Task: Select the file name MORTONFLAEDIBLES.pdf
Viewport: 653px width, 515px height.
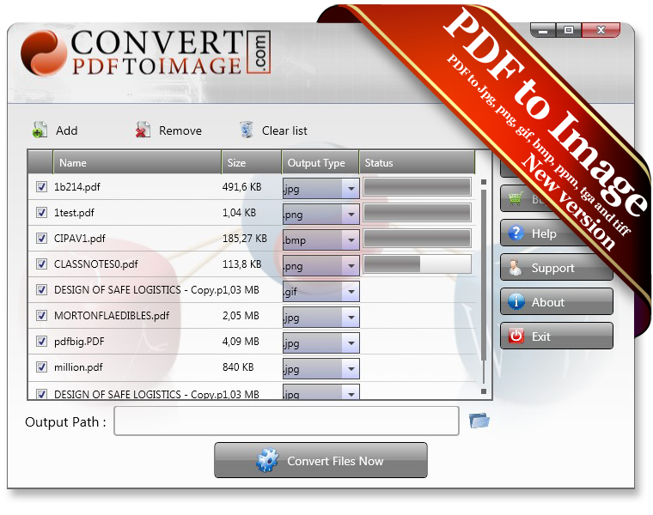Action: click(x=112, y=316)
